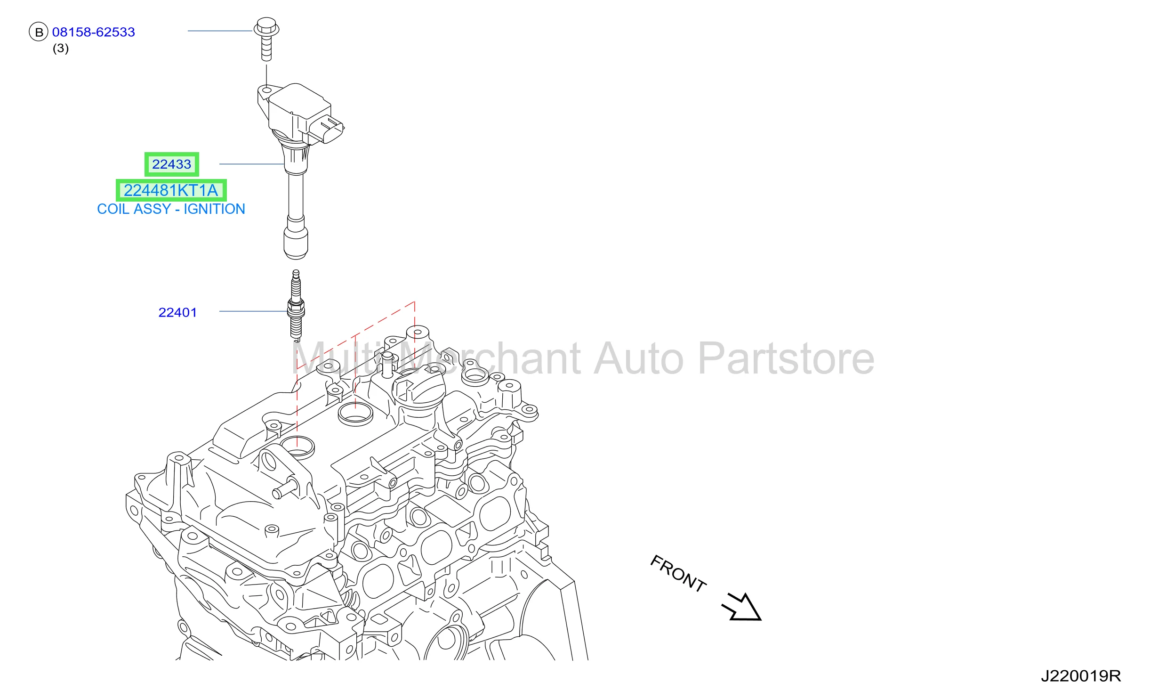Click the FRONT direction arrow
Viewport: 1166px width, 699px height.
coord(741,607)
